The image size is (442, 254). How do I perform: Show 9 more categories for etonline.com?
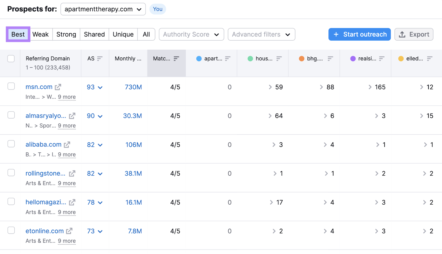tap(67, 241)
